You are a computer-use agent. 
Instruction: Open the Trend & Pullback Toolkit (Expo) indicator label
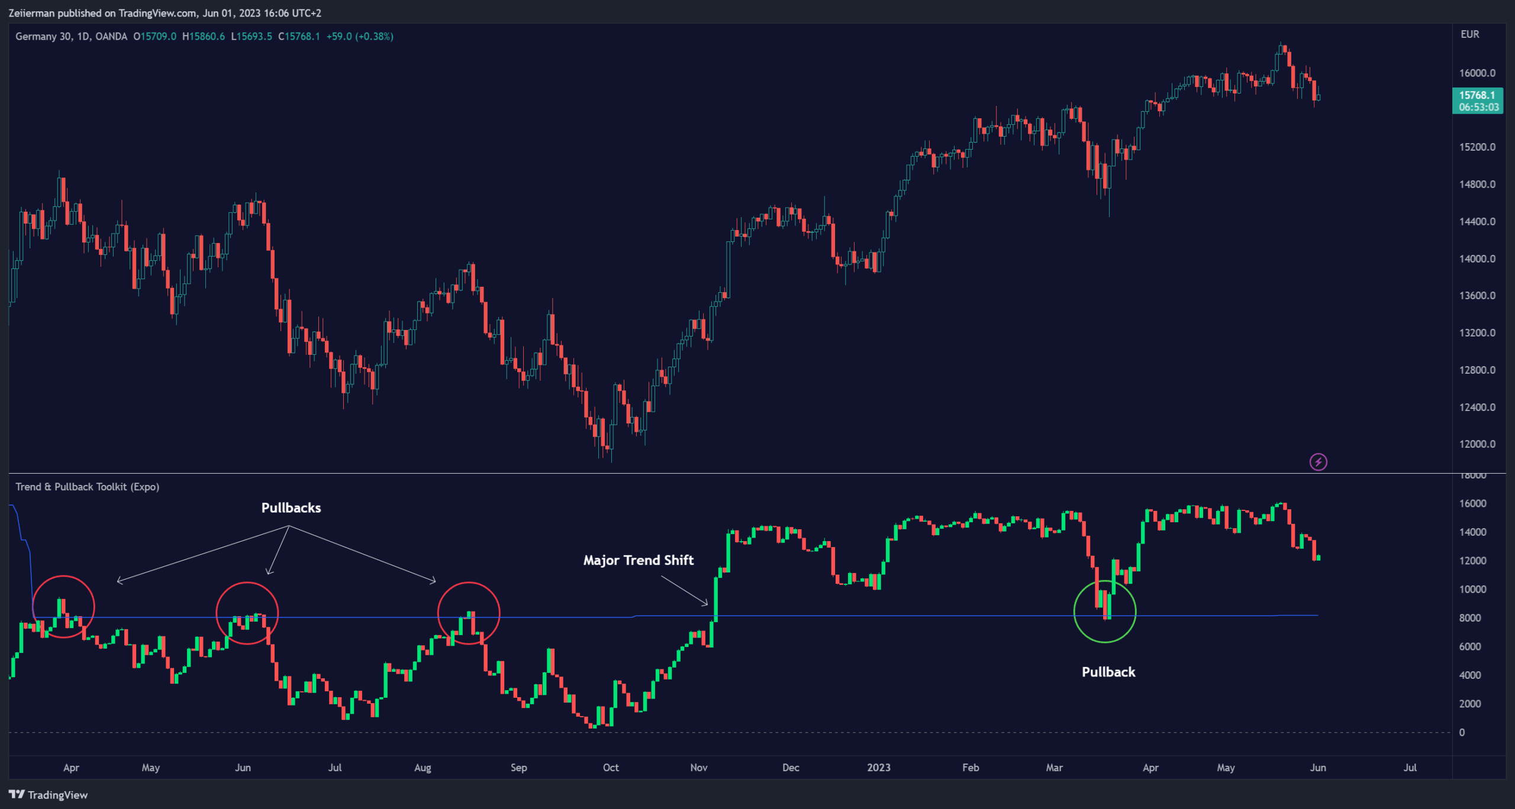click(87, 487)
